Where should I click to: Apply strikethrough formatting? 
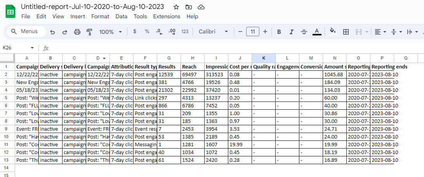point(304,32)
